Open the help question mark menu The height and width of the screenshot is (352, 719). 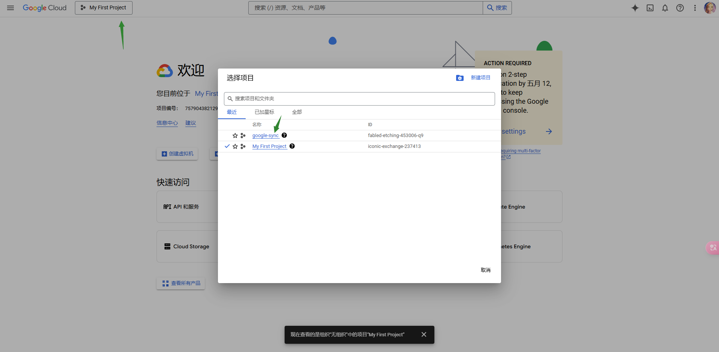click(x=680, y=8)
